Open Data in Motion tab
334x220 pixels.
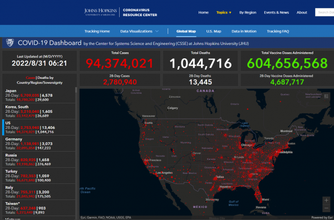click(x=244, y=31)
